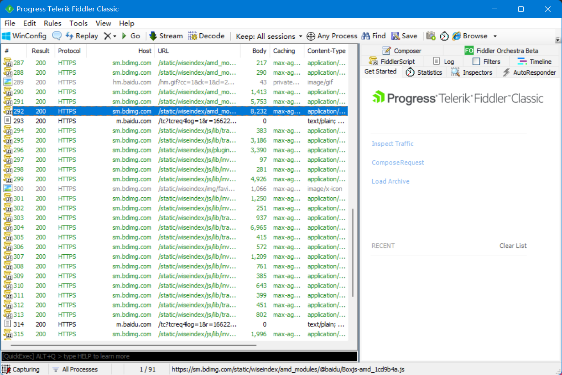Image resolution: width=562 pixels, height=375 pixels.
Task: Open the View menu
Action: pyautogui.click(x=103, y=23)
